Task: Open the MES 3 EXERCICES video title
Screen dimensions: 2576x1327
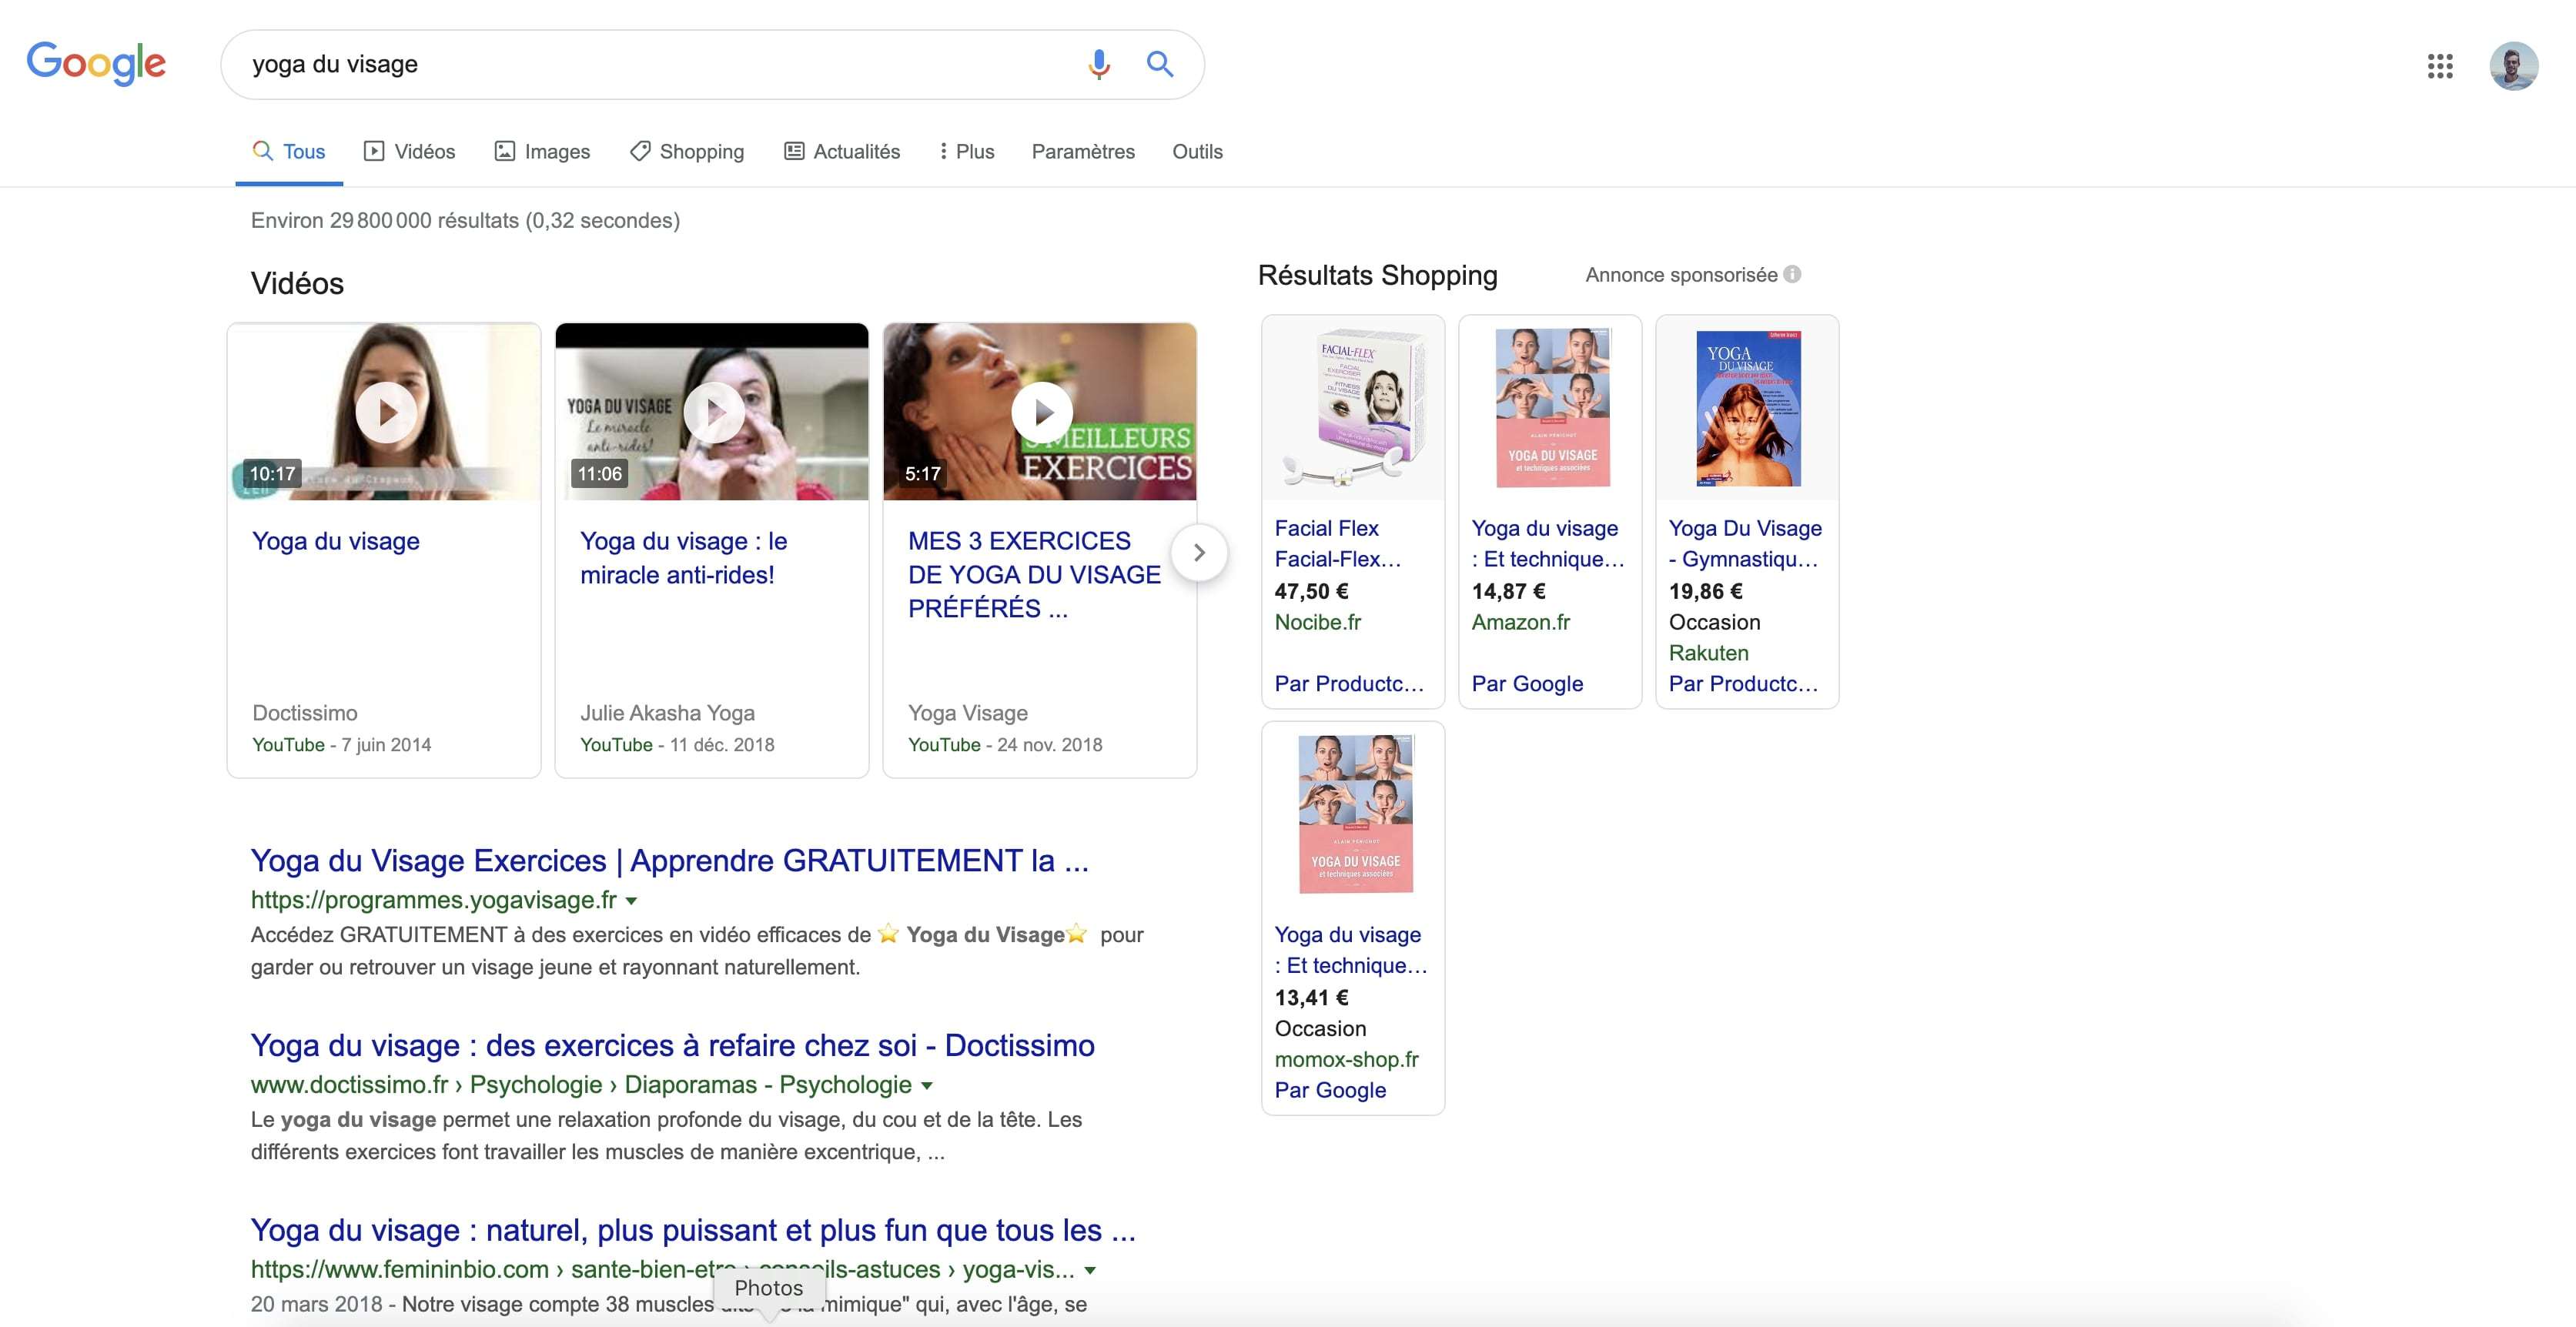Action: coord(1034,574)
